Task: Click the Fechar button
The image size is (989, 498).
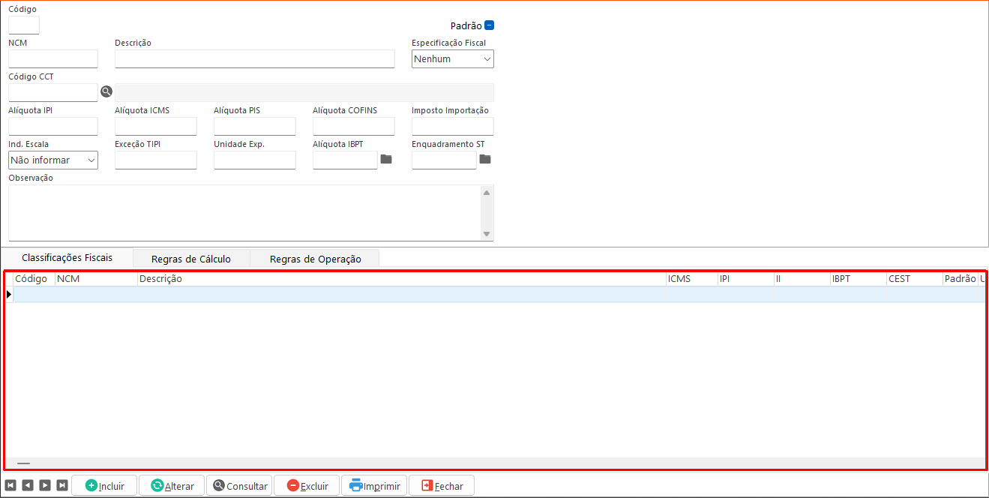Action: (442, 485)
